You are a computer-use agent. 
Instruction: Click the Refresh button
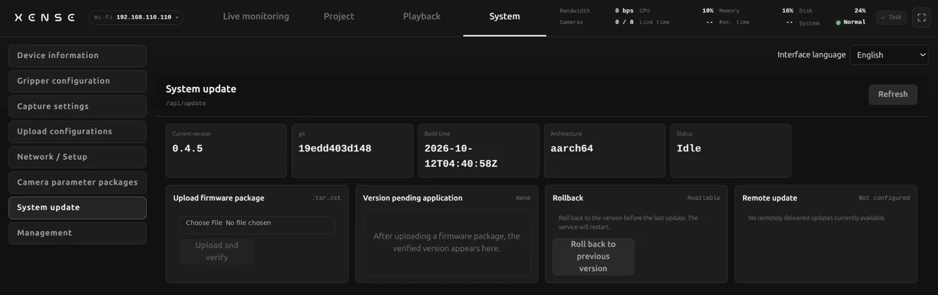point(892,94)
